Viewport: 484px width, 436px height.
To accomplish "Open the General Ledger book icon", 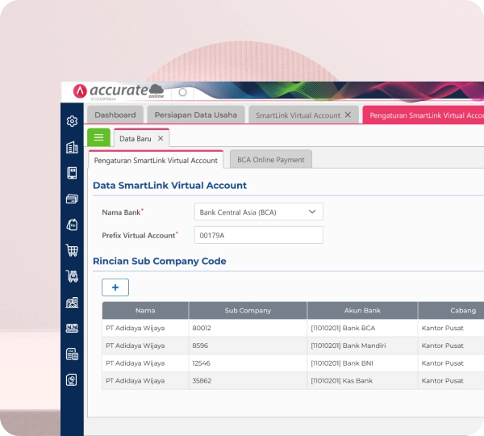I will (72, 173).
